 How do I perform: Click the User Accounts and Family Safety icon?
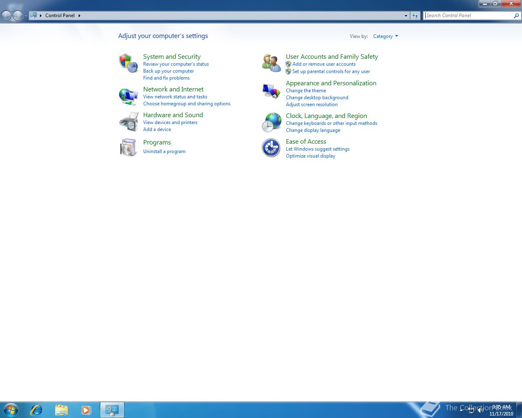coord(271,62)
